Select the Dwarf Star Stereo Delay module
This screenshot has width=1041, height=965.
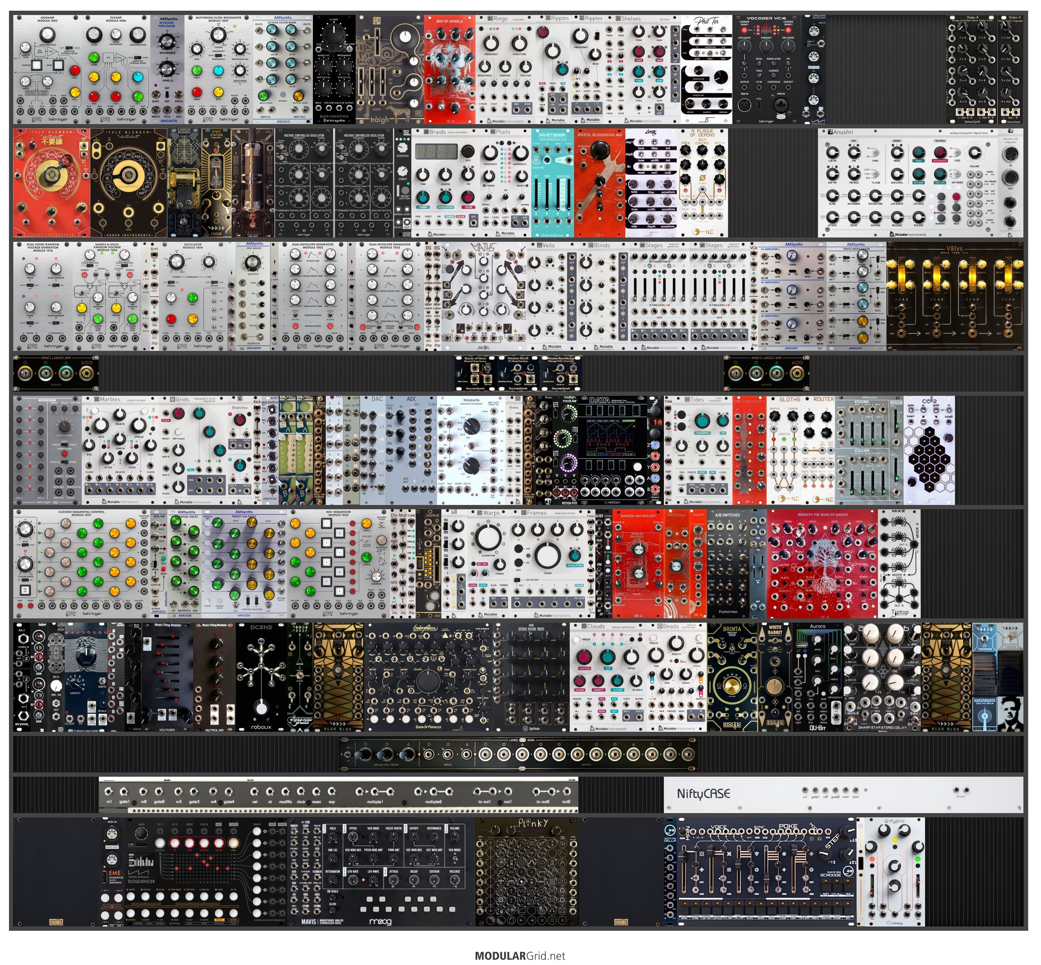click(882, 677)
